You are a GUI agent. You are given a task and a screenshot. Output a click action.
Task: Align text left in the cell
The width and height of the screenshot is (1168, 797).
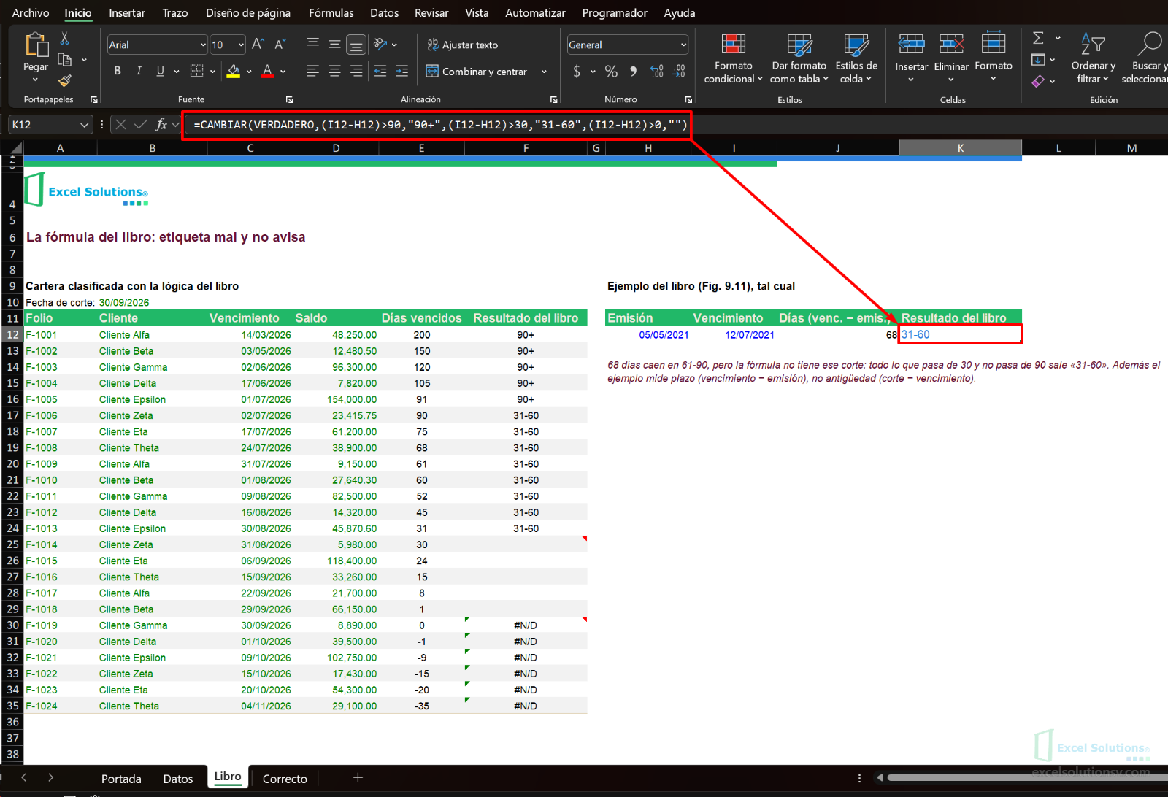[312, 71]
